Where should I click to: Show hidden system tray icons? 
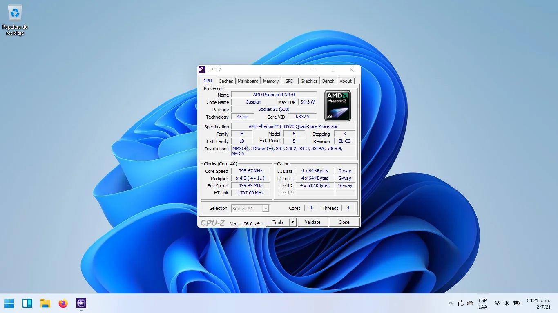(451, 303)
